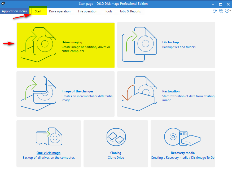Click the File backup icon
Image resolution: width=232 pixels, height=174 pixels.
pos(139,44)
